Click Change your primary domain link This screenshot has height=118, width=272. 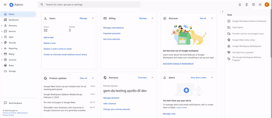tap(116, 109)
